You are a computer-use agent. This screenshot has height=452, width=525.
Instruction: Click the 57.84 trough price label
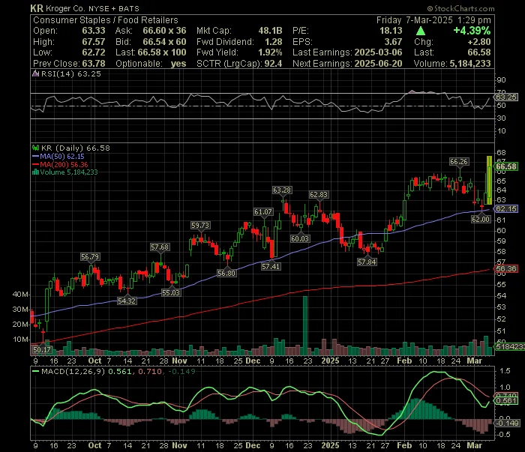367,262
